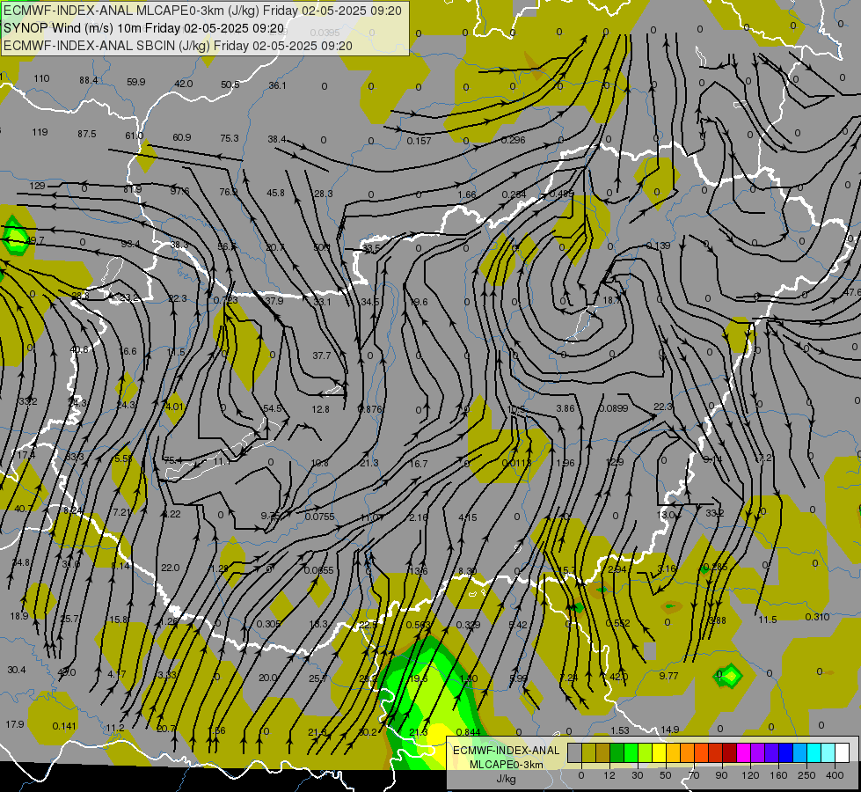Click the SBCIN value 0.157
The height and width of the screenshot is (792, 861).
coord(419,141)
